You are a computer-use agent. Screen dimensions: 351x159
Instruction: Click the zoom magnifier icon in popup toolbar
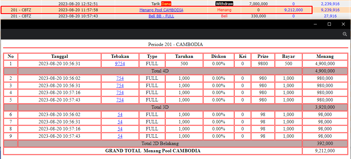click(345, 34)
